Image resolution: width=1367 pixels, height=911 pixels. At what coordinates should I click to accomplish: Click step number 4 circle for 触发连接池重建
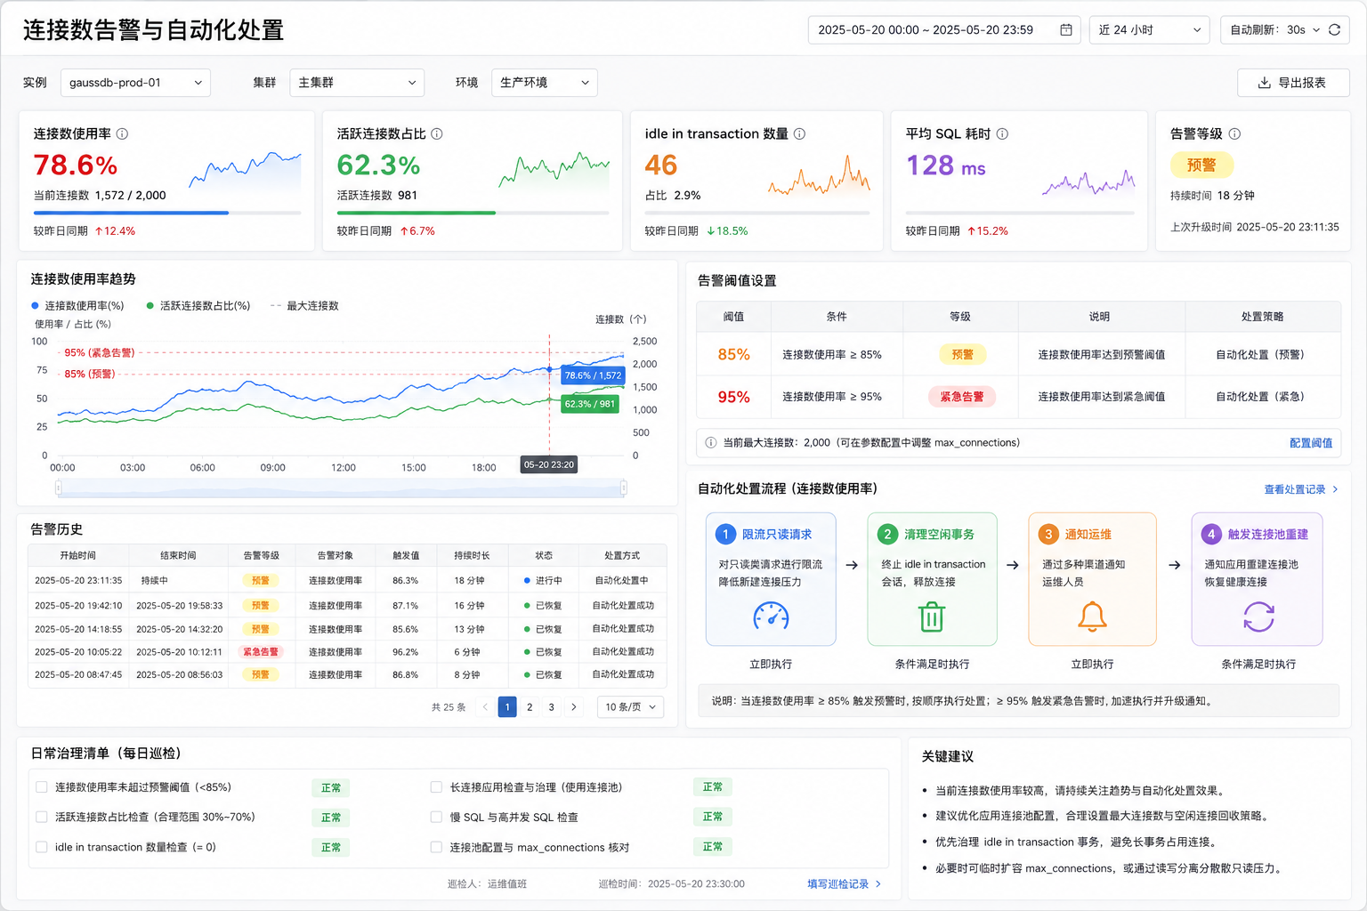click(1211, 534)
